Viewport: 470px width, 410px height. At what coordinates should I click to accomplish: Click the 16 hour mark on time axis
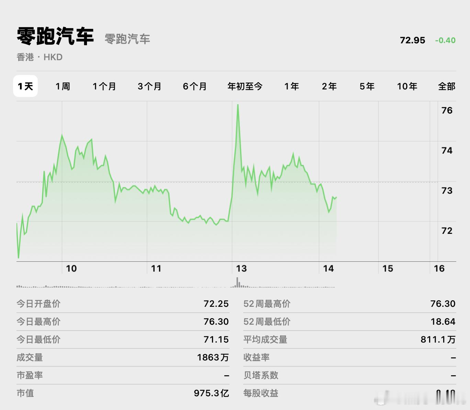(x=439, y=268)
